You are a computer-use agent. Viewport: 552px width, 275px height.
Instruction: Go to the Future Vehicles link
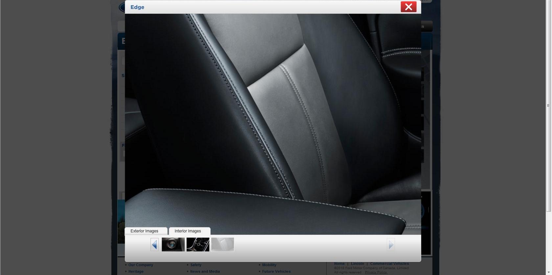[276, 271]
